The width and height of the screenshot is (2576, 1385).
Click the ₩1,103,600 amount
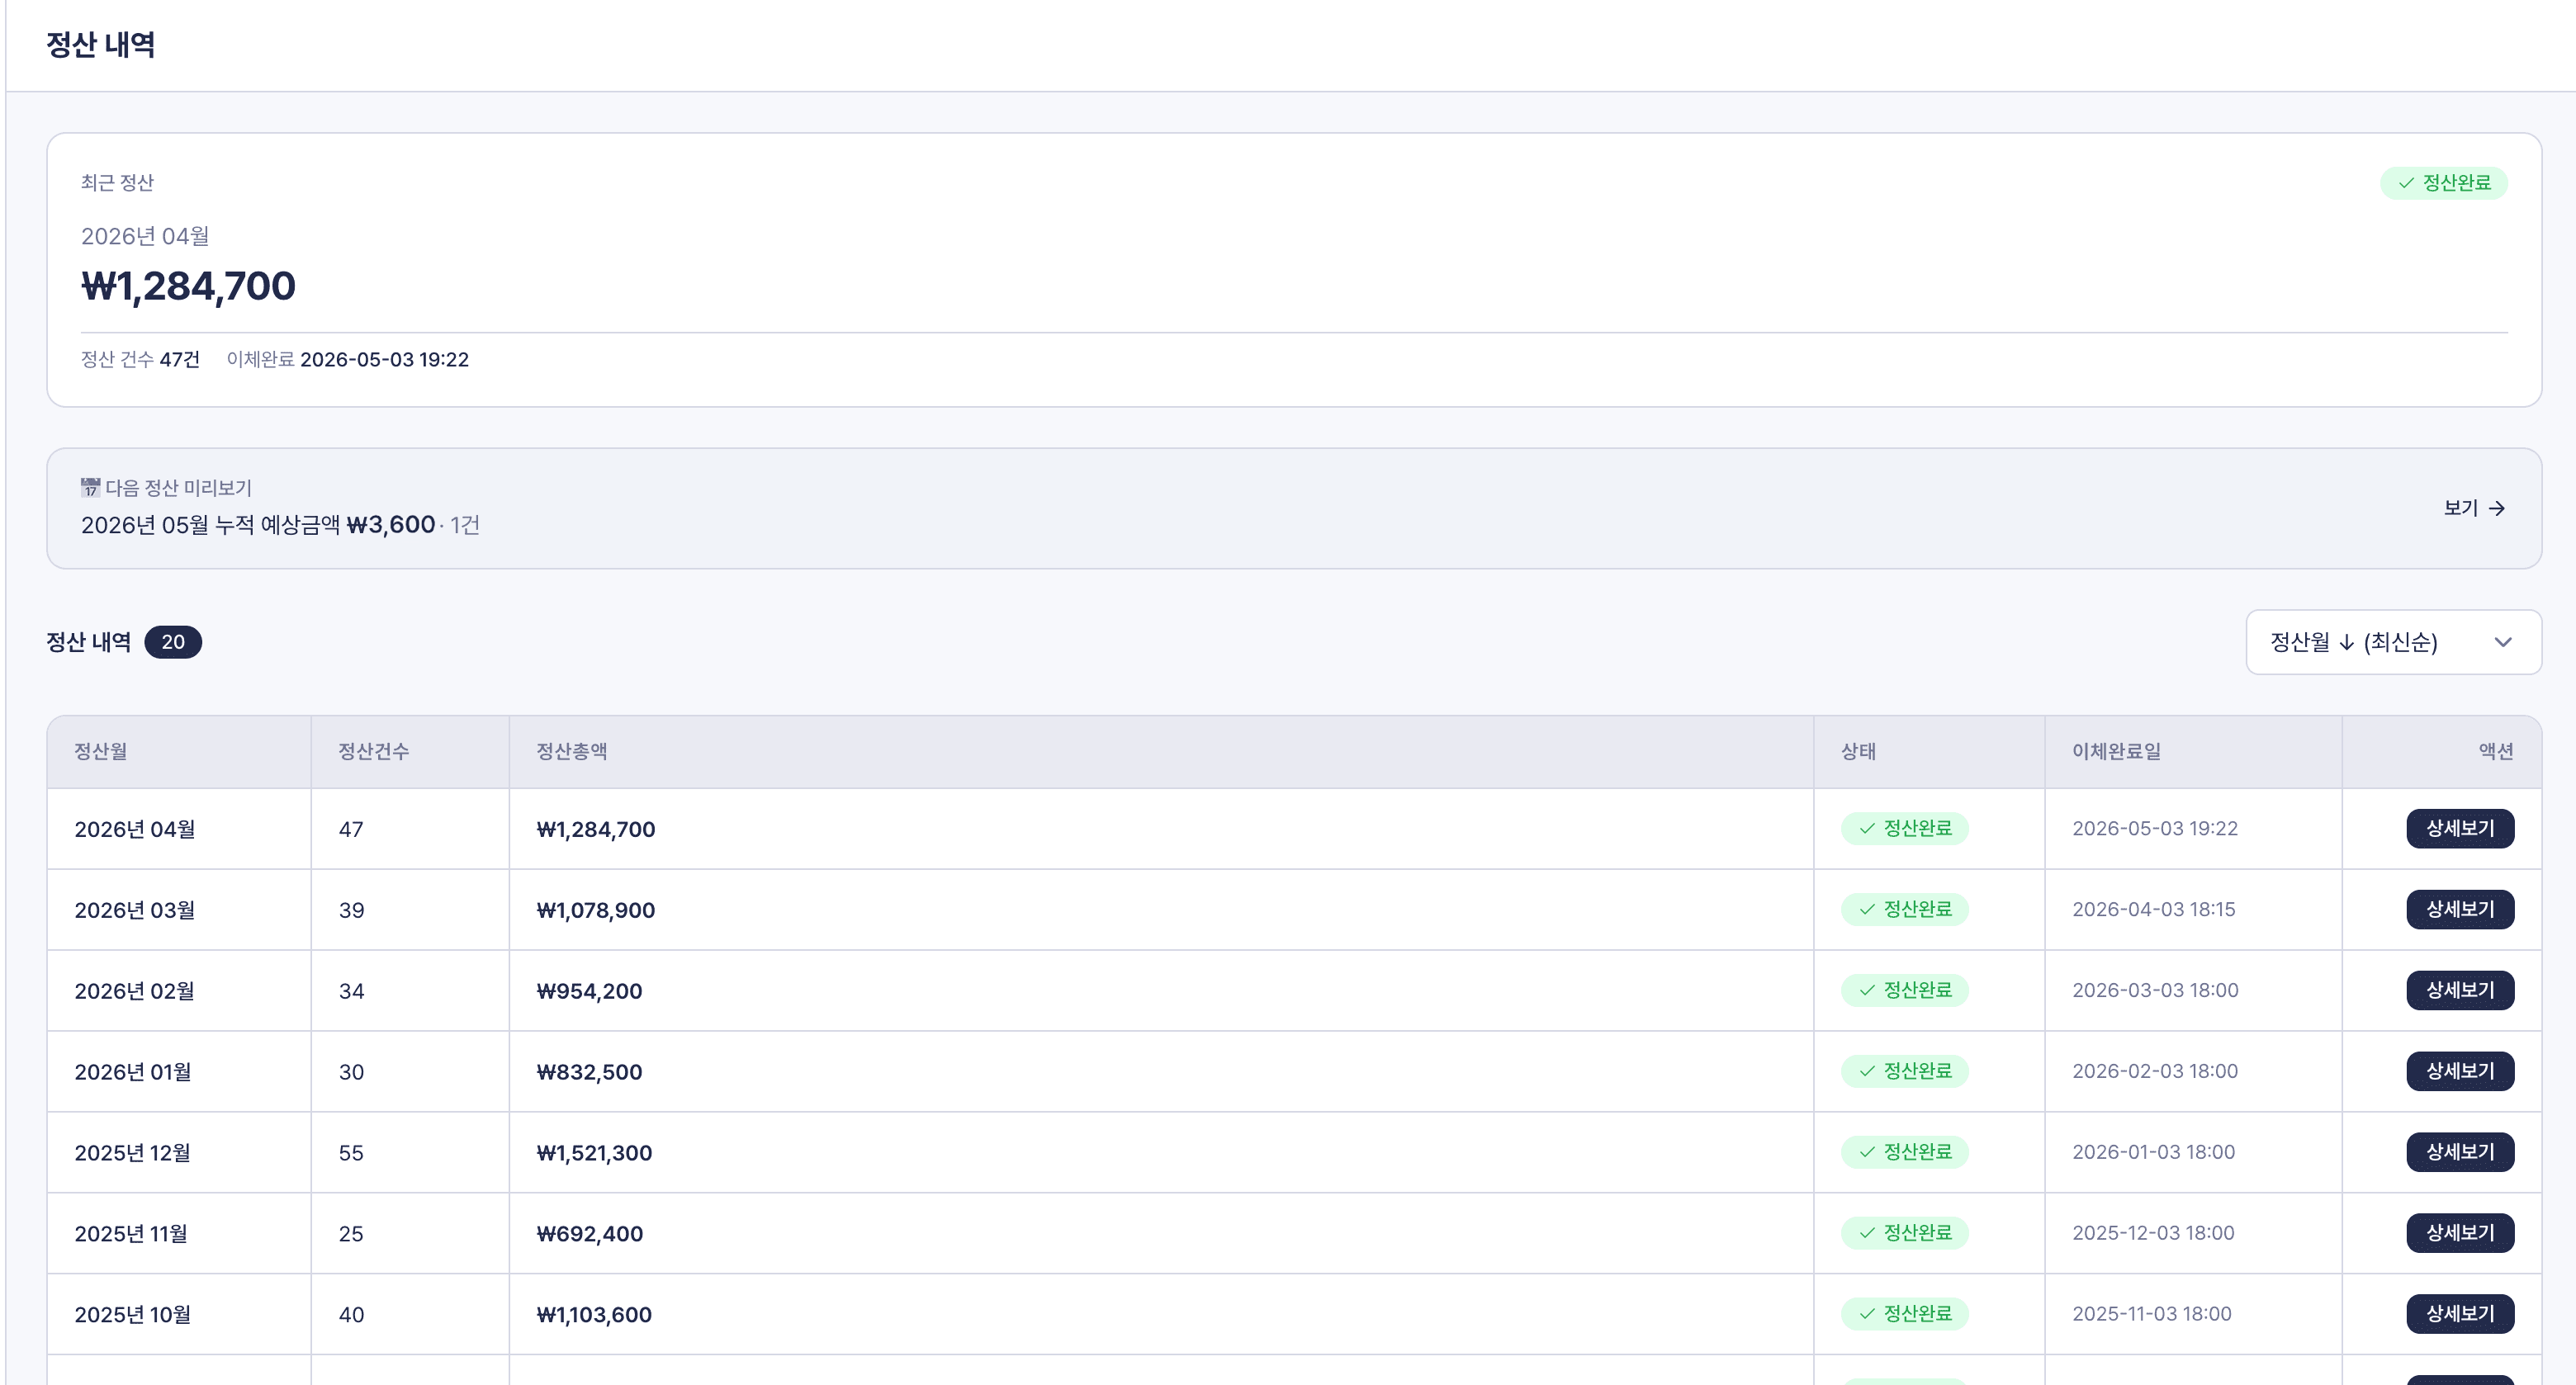pos(594,1315)
